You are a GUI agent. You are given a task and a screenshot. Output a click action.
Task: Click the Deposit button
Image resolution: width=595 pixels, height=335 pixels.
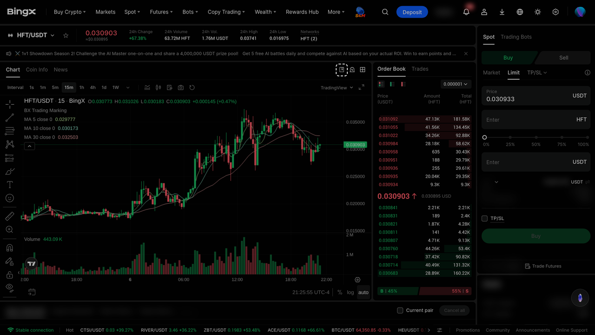click(x=412, y=12)
